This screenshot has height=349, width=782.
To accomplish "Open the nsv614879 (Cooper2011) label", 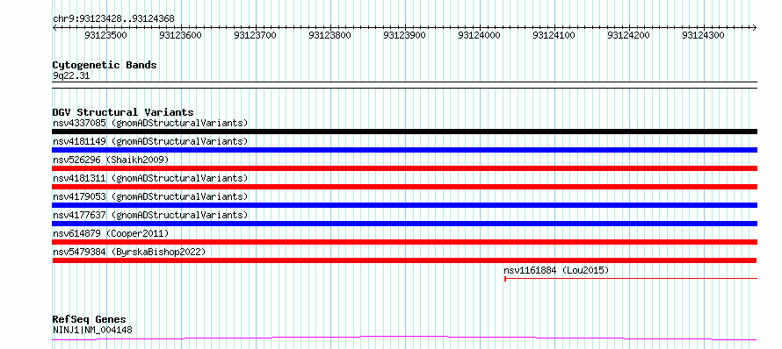I will pyautogui.click(x=111, y=233).
